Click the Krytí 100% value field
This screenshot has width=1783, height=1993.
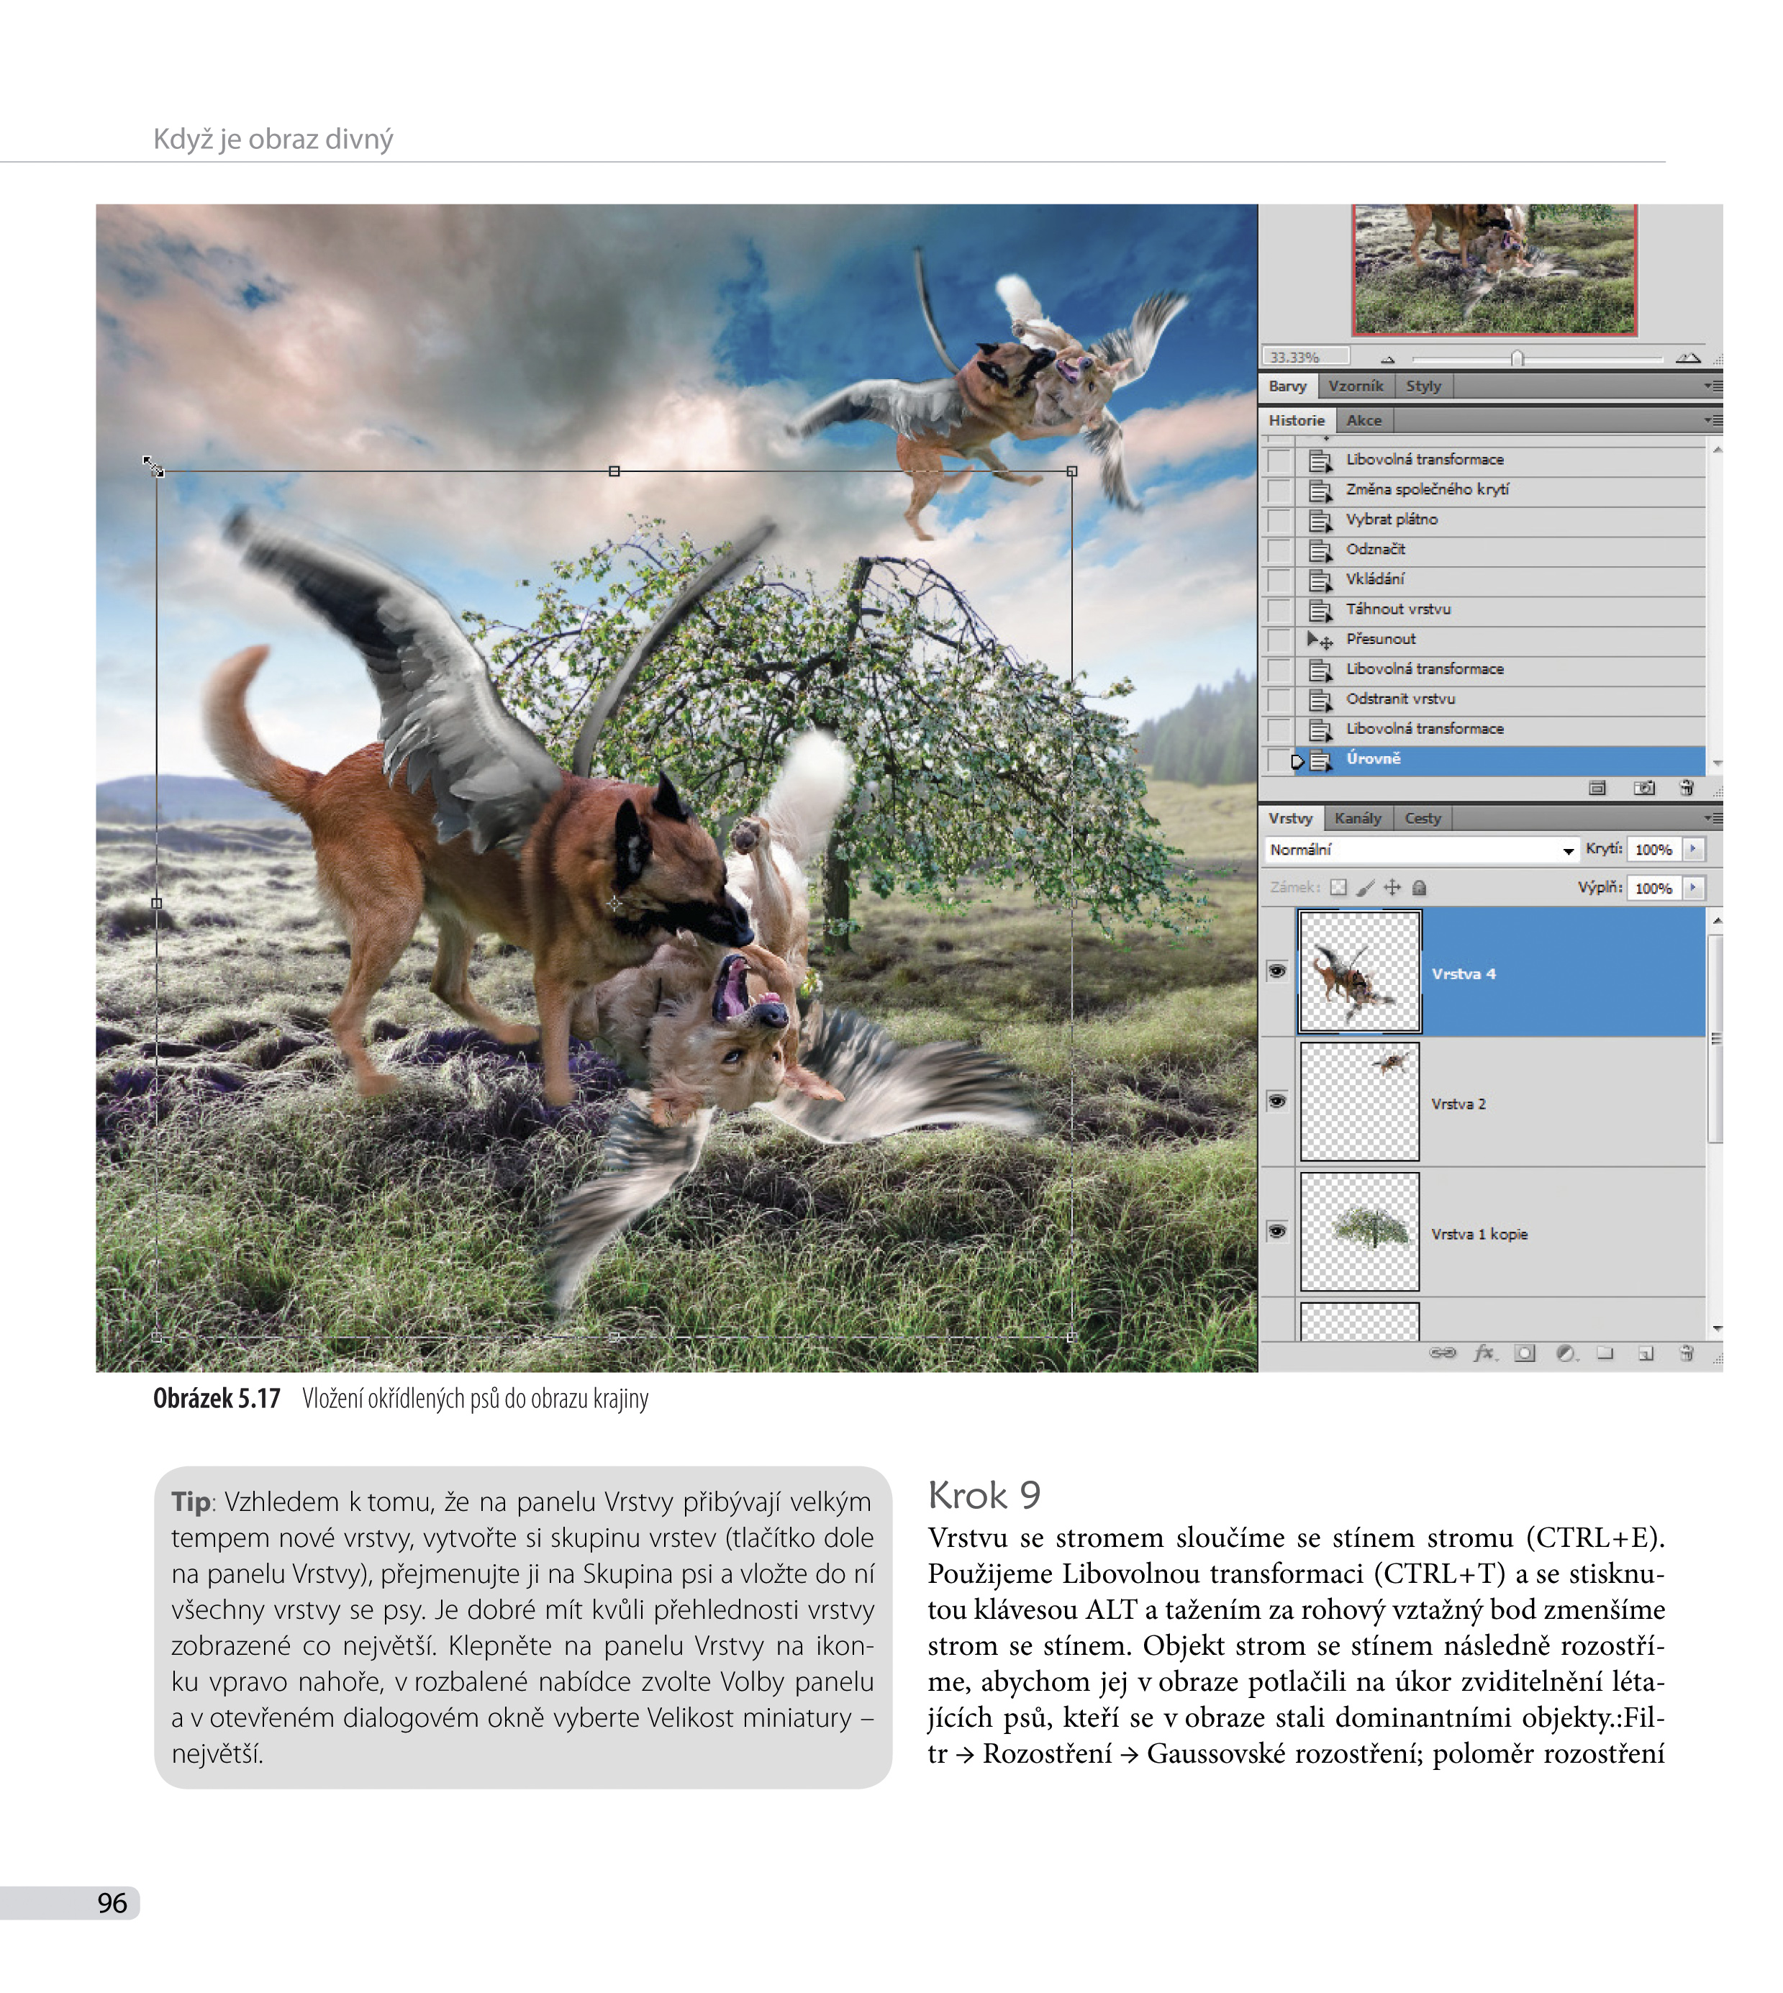pos(1653,850)
